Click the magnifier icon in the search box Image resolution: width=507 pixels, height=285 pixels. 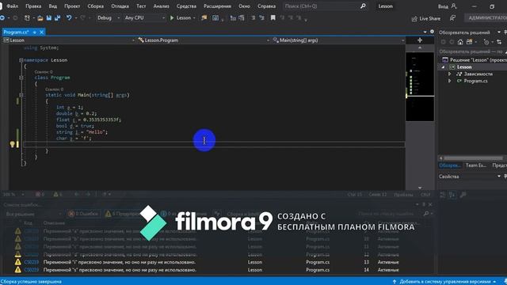pyautogui.click(x=363, y=6)
